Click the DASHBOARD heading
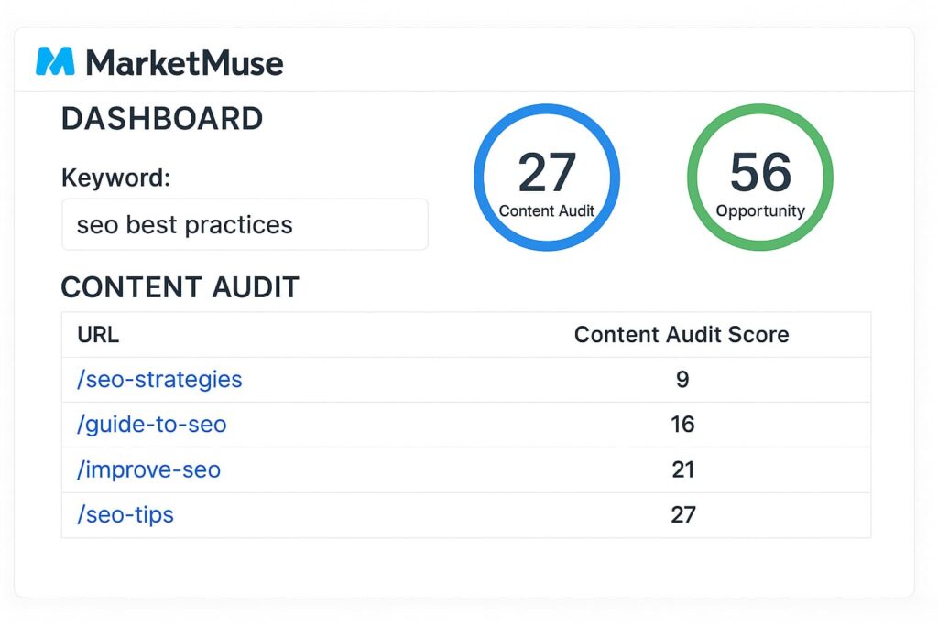Image resolution: width=938 pixels, height=625 pixels. point(162,118)
